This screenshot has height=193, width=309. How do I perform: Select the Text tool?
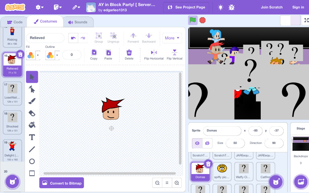point(32,137)
